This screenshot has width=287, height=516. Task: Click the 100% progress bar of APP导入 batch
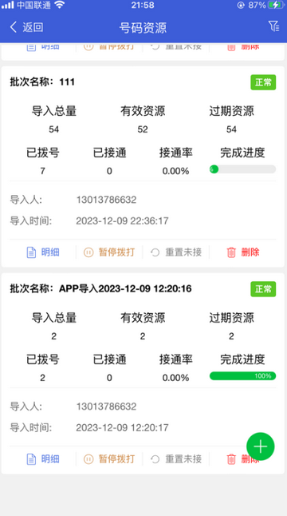(x=242, y=375)
